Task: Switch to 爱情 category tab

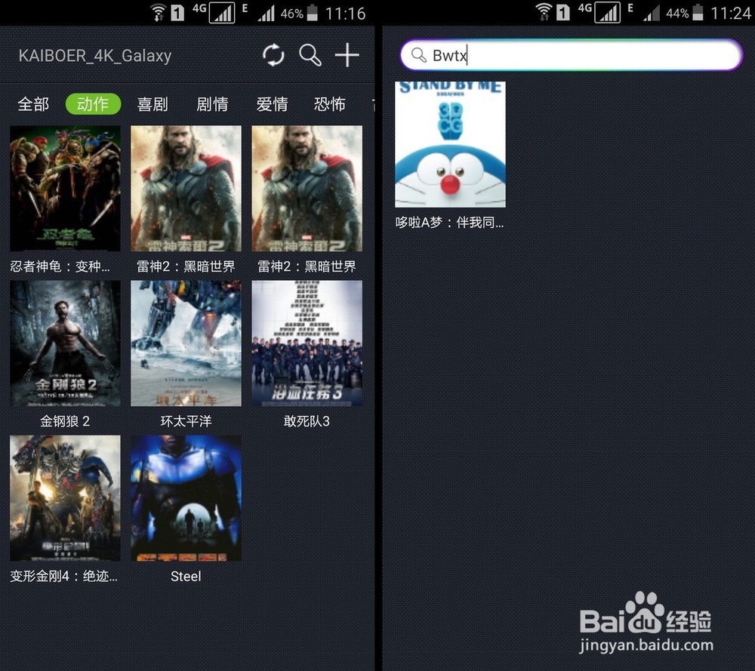Action: pyautogui.click(x=272, y=104)
